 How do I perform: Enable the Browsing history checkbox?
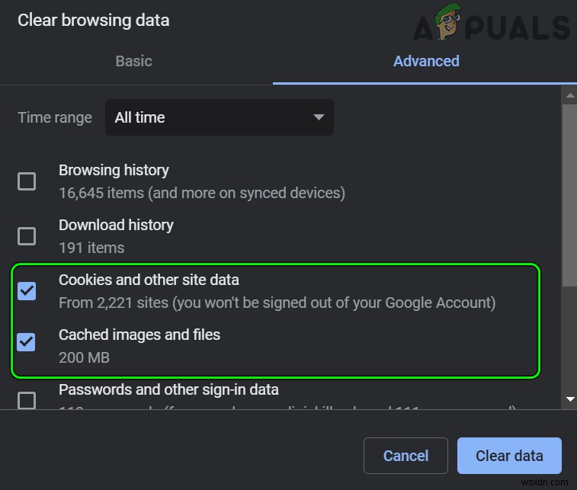pyautogui.click(x=27, y=181)
